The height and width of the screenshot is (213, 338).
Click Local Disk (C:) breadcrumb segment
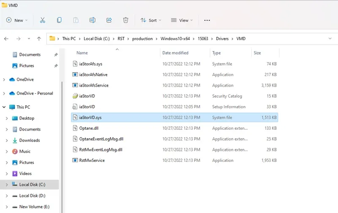click(x=97, y=38)
